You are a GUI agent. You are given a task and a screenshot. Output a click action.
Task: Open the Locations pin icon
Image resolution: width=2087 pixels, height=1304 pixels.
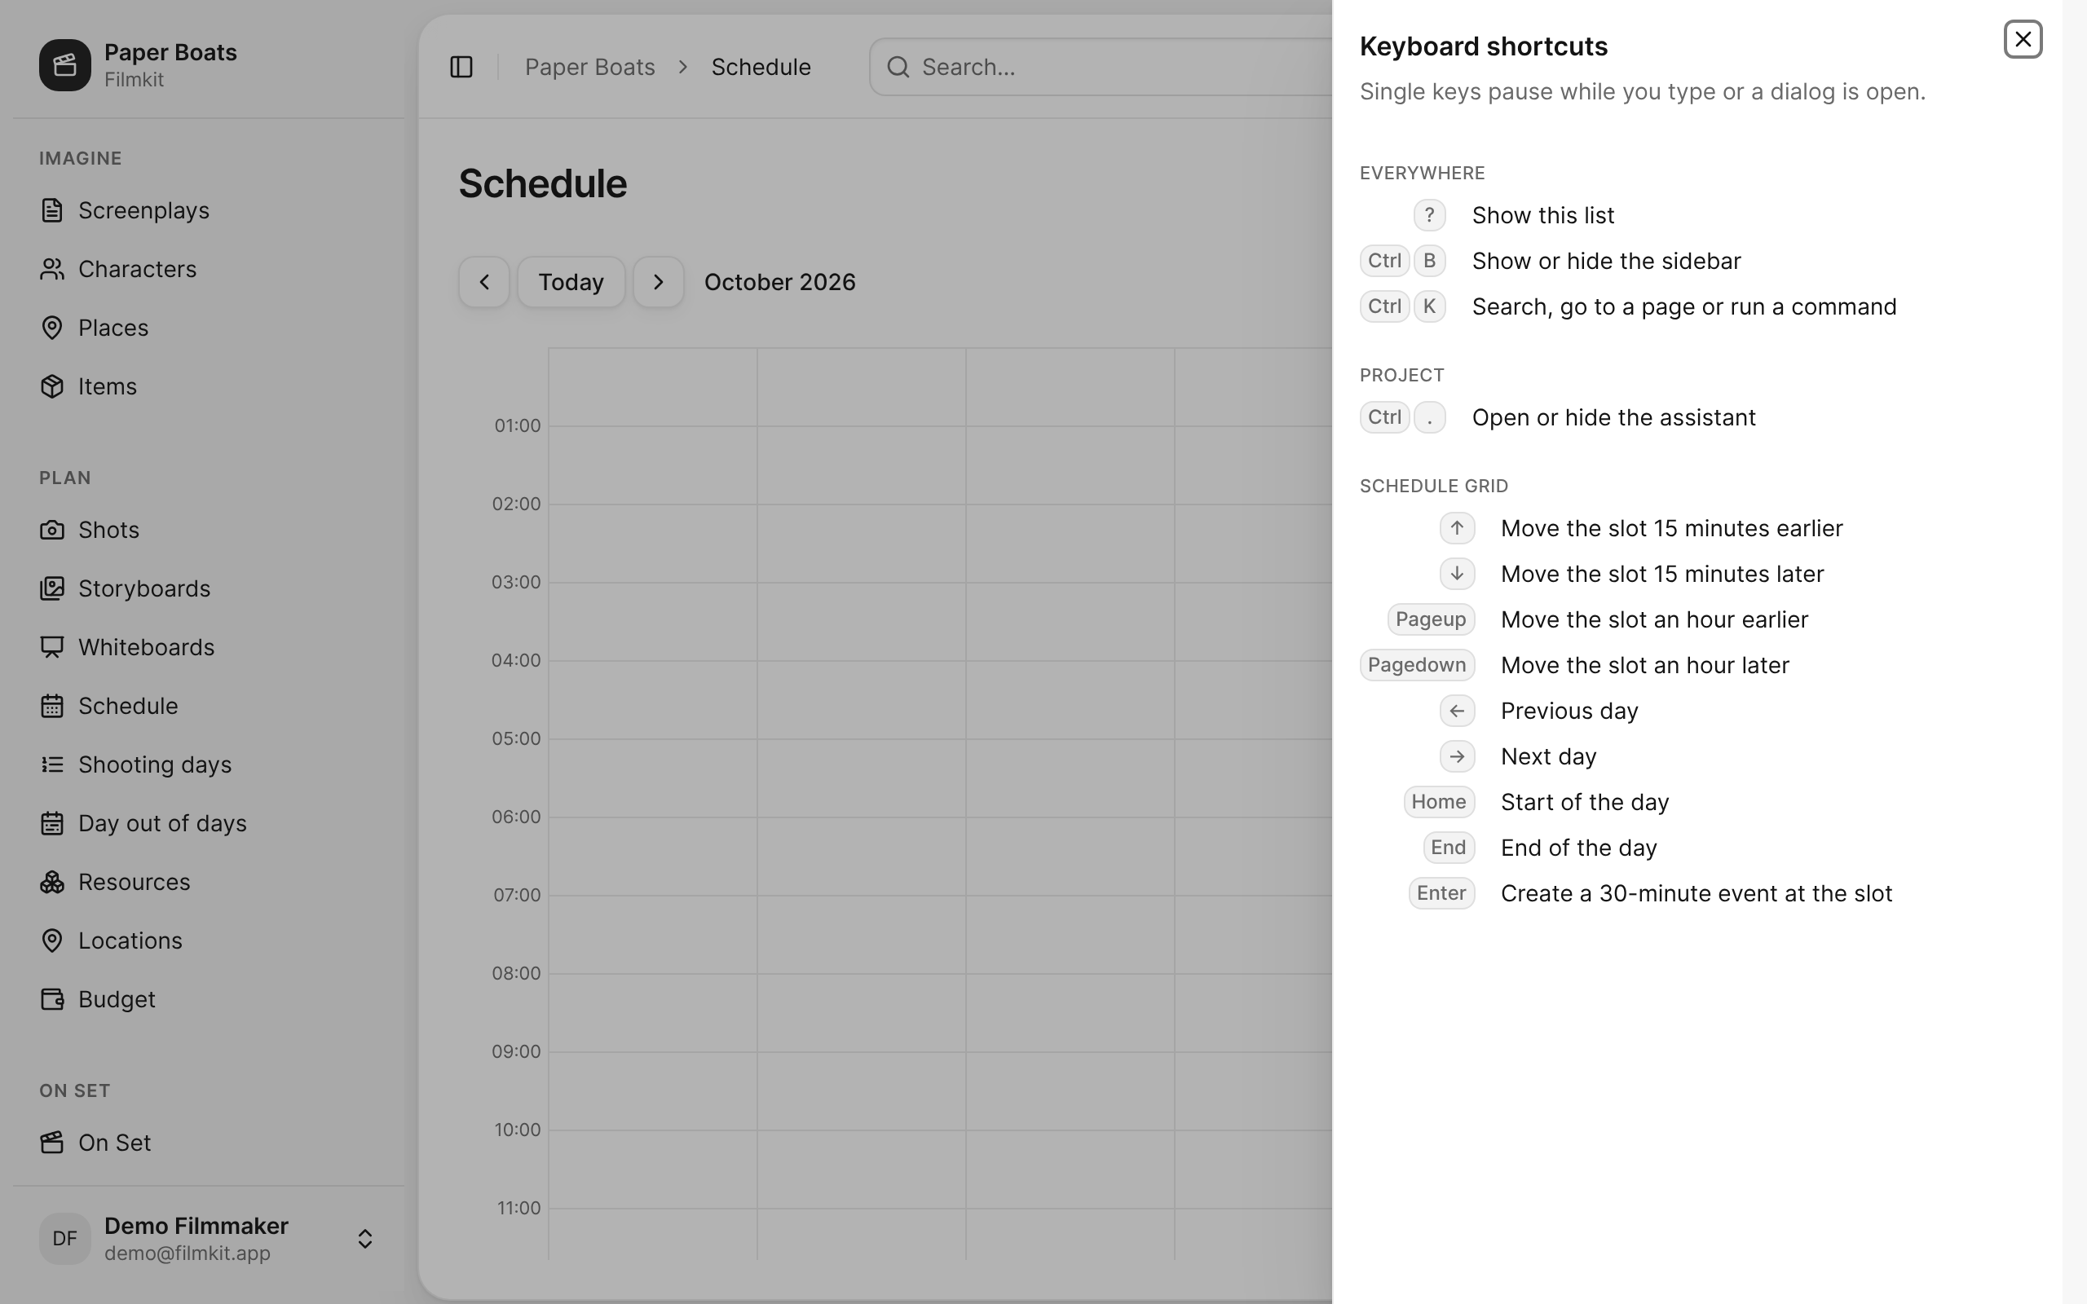[51, 940]
